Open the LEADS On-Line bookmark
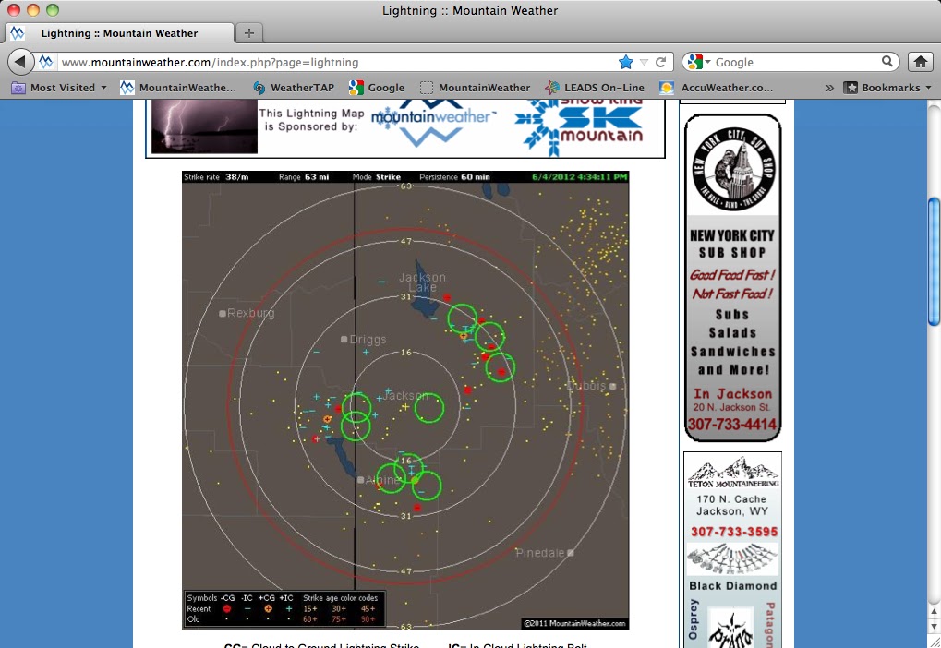Screen dimensions: 941x648 (594, 88)
